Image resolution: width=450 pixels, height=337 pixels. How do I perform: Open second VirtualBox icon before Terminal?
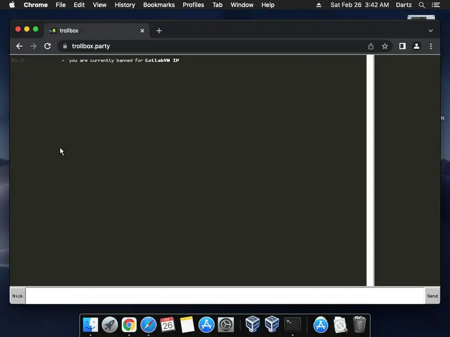tap(272, 324)
